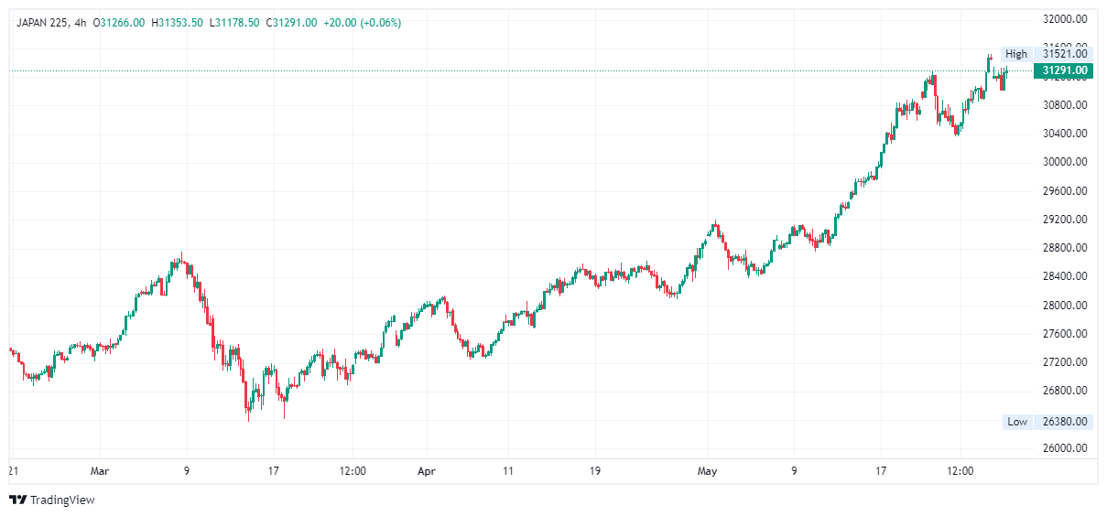
Task: Click the 32000.00 price scale label
Action: tap(1066, 19)
